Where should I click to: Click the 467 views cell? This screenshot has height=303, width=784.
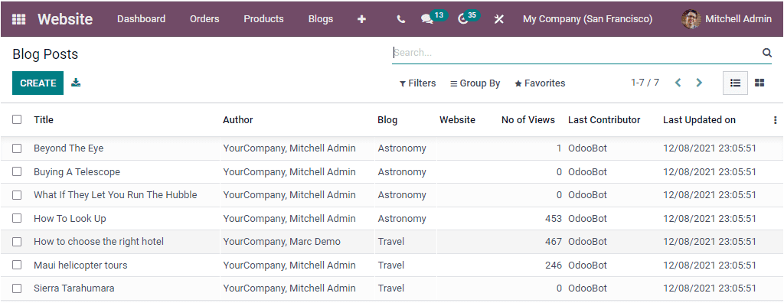pyautogui.click(x=553, y=242)
